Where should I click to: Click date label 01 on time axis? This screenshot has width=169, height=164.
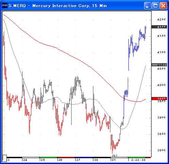point(114,160)
